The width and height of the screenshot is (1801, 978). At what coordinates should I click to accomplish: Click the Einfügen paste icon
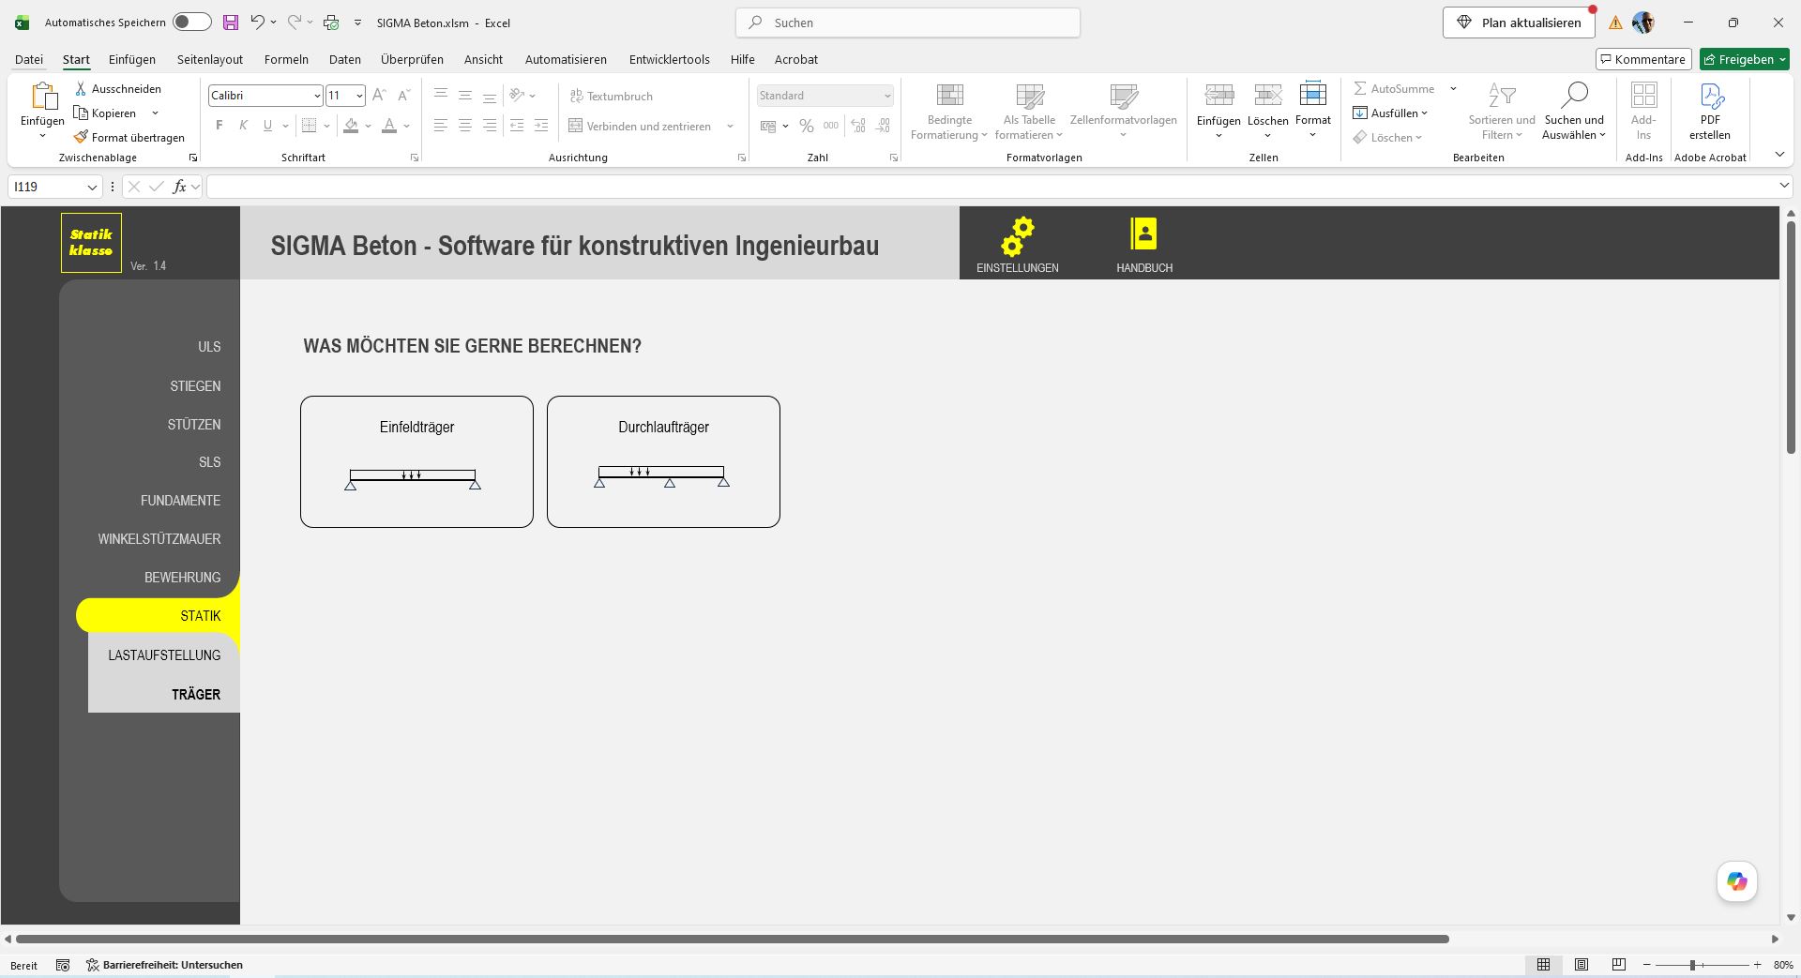click(x=42, y=96)
